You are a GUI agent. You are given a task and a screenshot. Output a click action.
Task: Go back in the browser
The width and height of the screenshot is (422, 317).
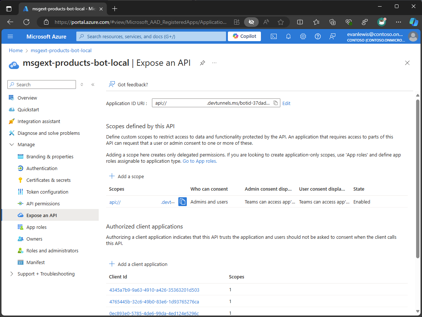(10, 22)
